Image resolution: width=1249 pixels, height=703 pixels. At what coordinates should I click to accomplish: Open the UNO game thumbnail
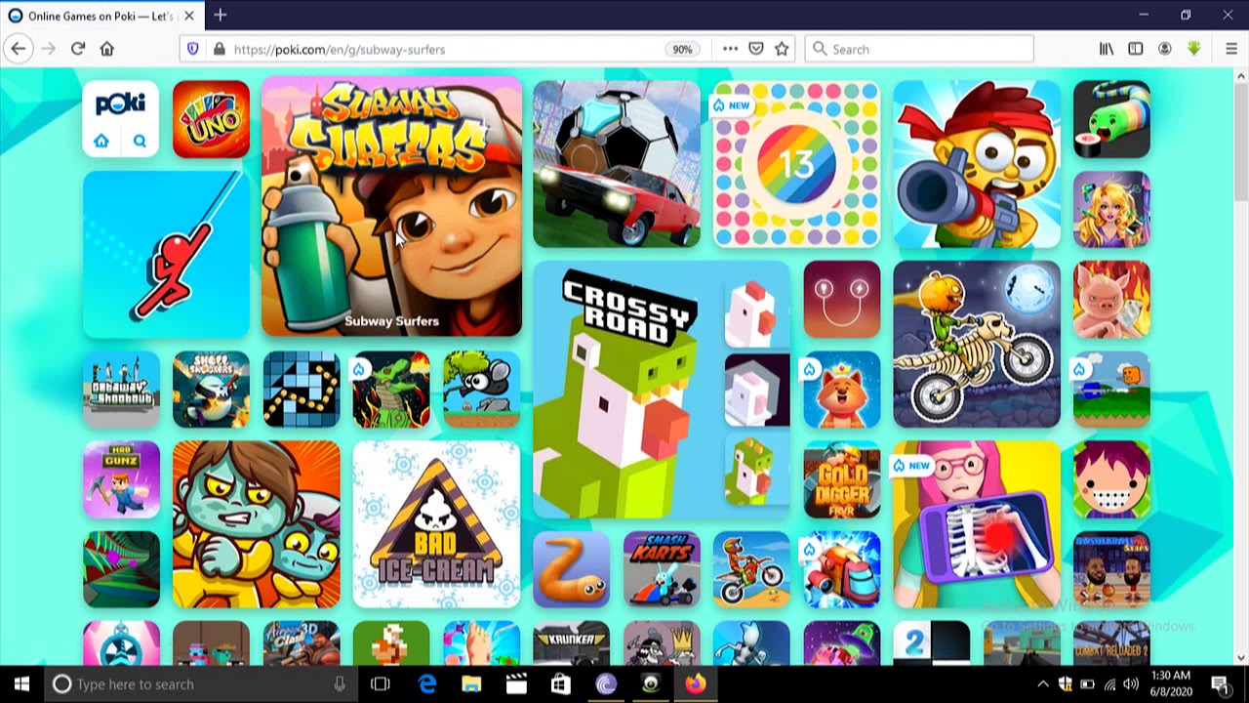tap(211, 119)
